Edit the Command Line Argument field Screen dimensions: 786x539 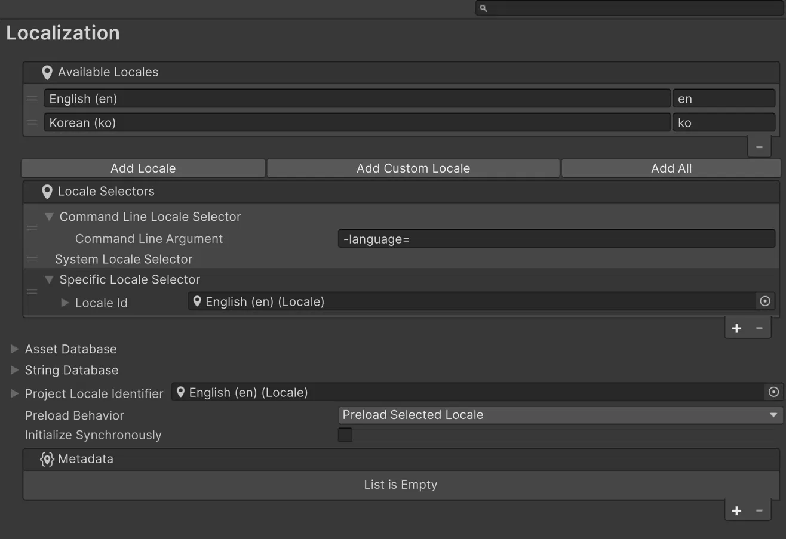557,239
